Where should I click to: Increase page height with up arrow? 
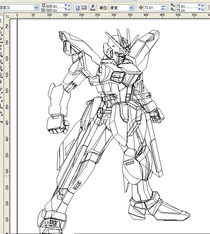click(x=69, y=10)
